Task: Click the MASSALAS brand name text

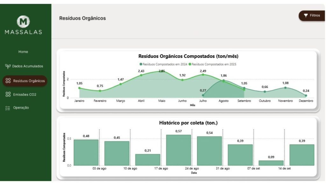Action: (23, 32)
